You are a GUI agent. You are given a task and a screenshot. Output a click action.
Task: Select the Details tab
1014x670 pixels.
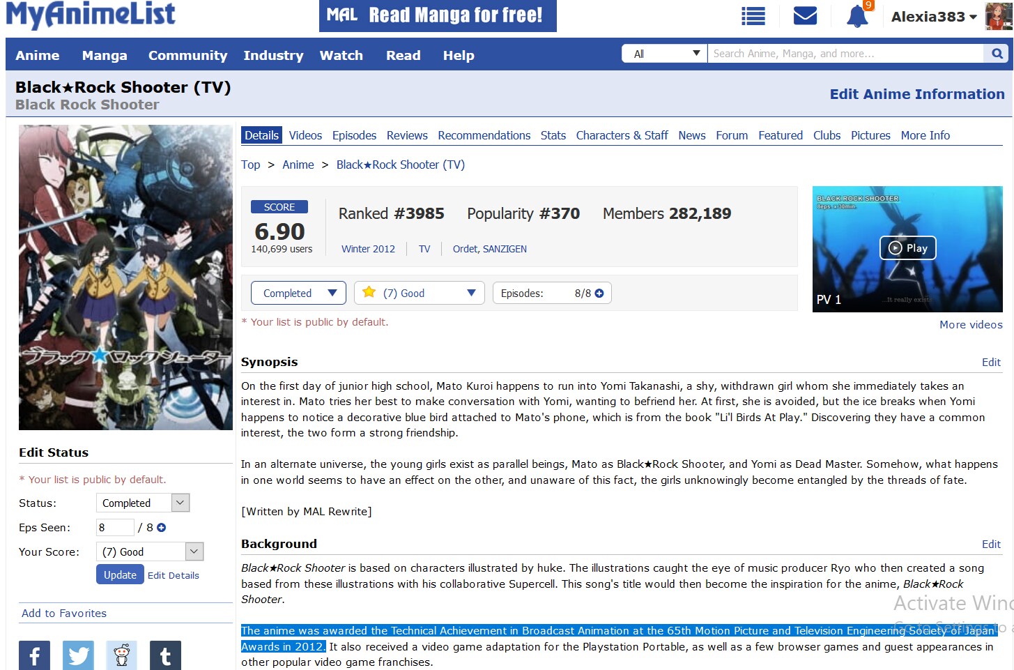tap(261, 135)
